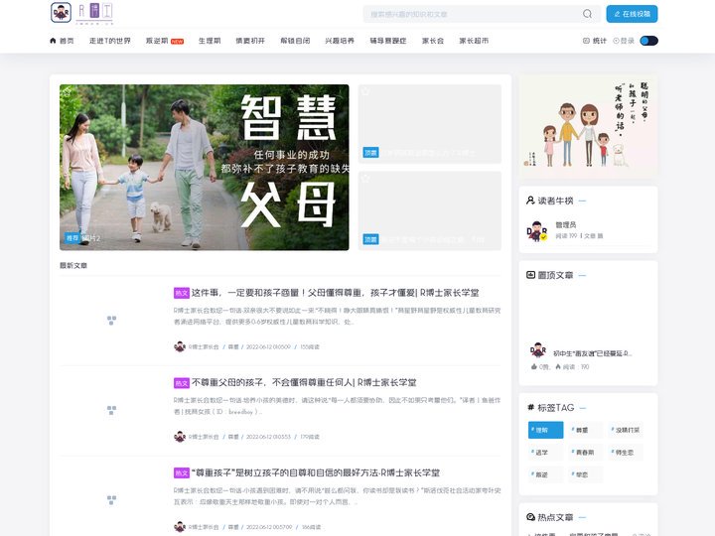
Task: Click the star icon on the top placeholder card
Action: (x=365, y=91)
